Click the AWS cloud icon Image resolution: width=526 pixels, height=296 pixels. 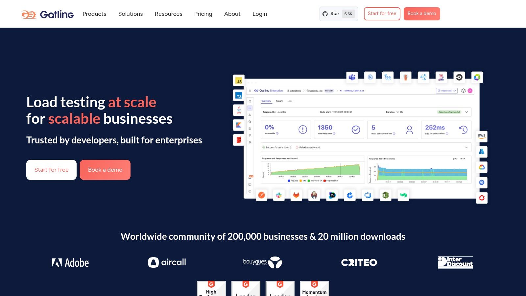(482, 136)
